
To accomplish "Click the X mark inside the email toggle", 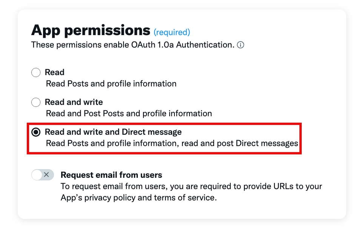I will point(46,175).
